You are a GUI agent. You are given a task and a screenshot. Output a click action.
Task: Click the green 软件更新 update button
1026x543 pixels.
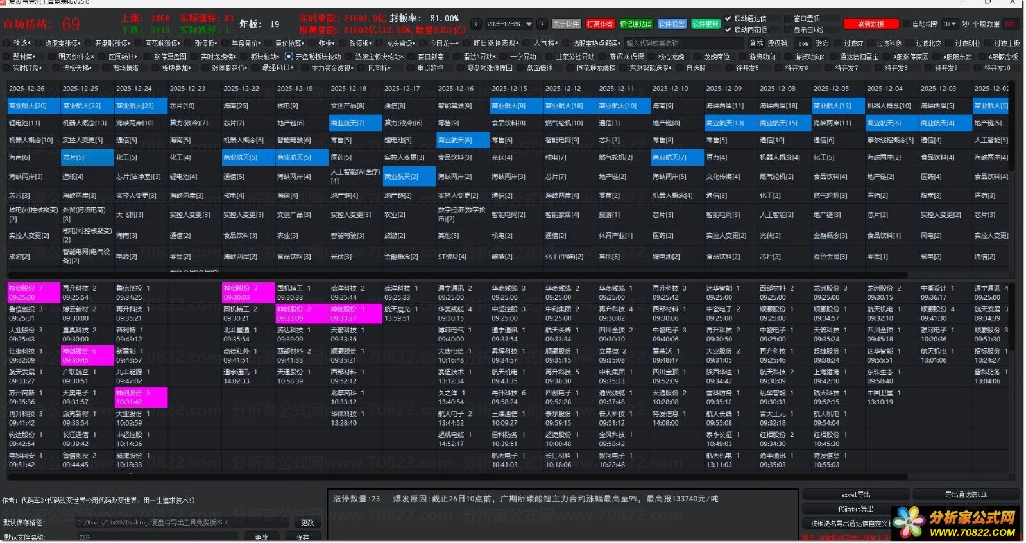[x=705, y=24]
